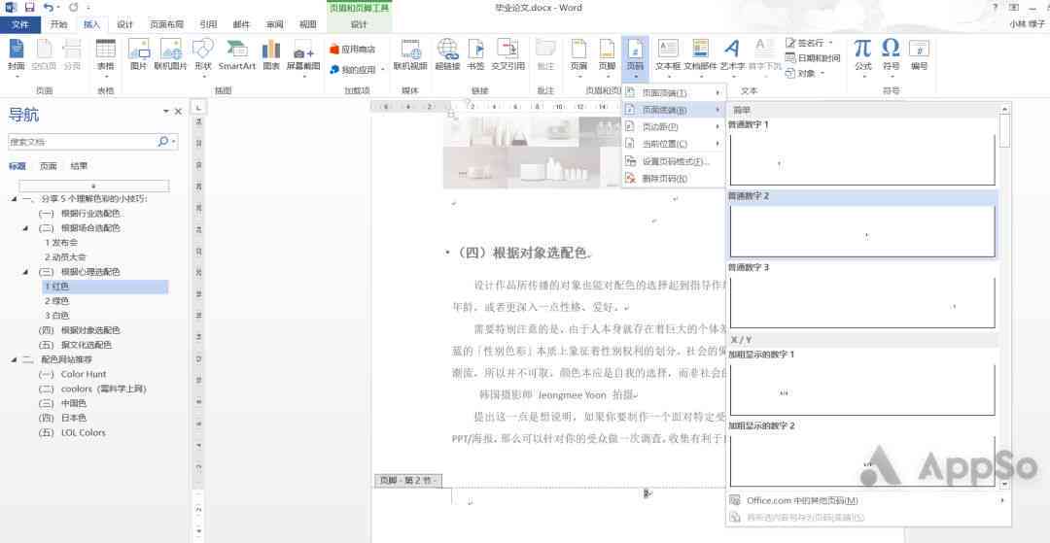Open the 页眉和页脚工具 设计 tab
1050x543 pixels.
coord(360,24)
